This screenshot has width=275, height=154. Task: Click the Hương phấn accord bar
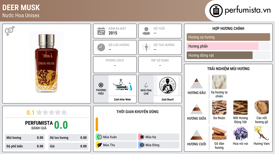(x=228, y=46)
